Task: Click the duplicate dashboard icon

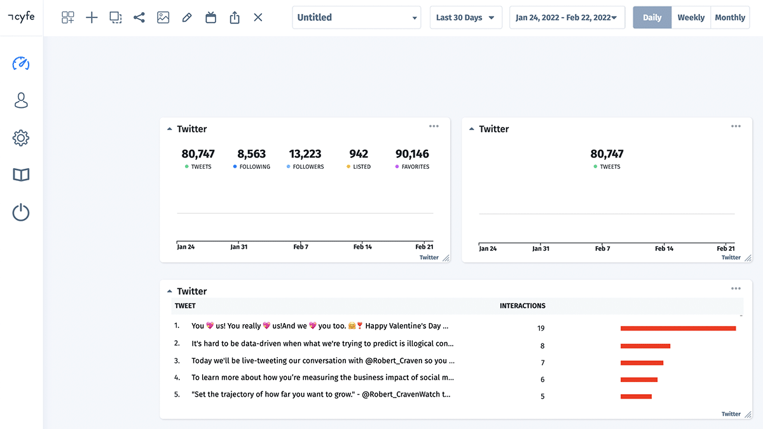Action: pos(116,18)
